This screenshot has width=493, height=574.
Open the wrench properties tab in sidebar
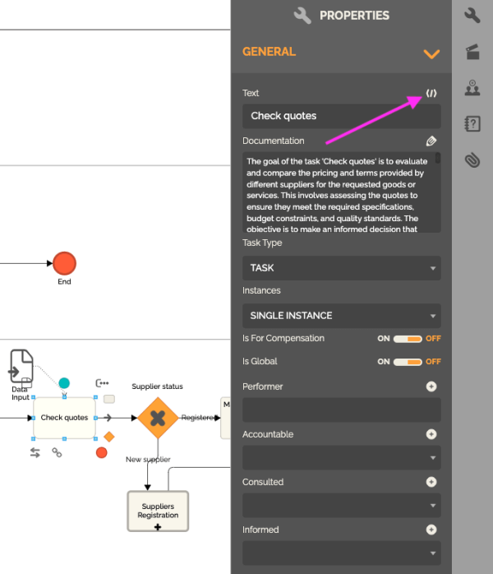472,16
